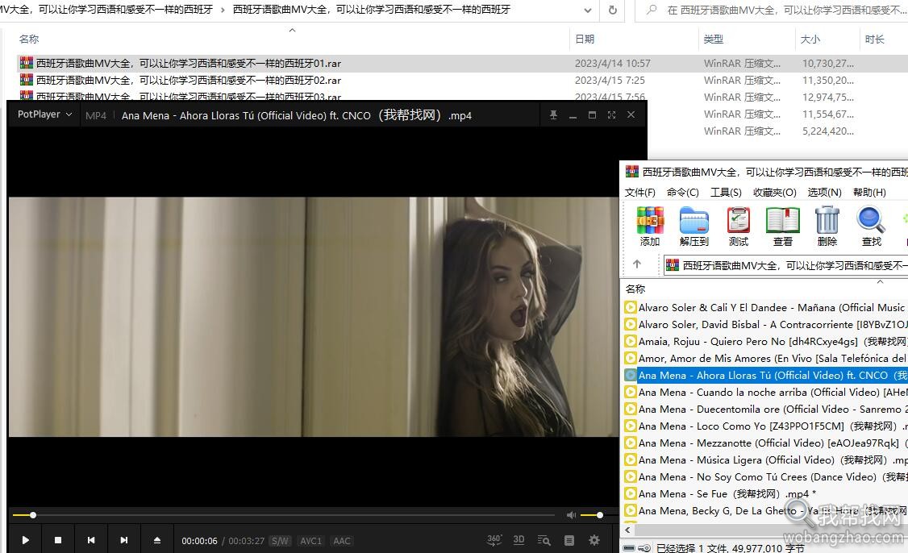Open WinRAR 文件(F) menu
The width and height of the screenshot is (908, 553).
point(640,192)
